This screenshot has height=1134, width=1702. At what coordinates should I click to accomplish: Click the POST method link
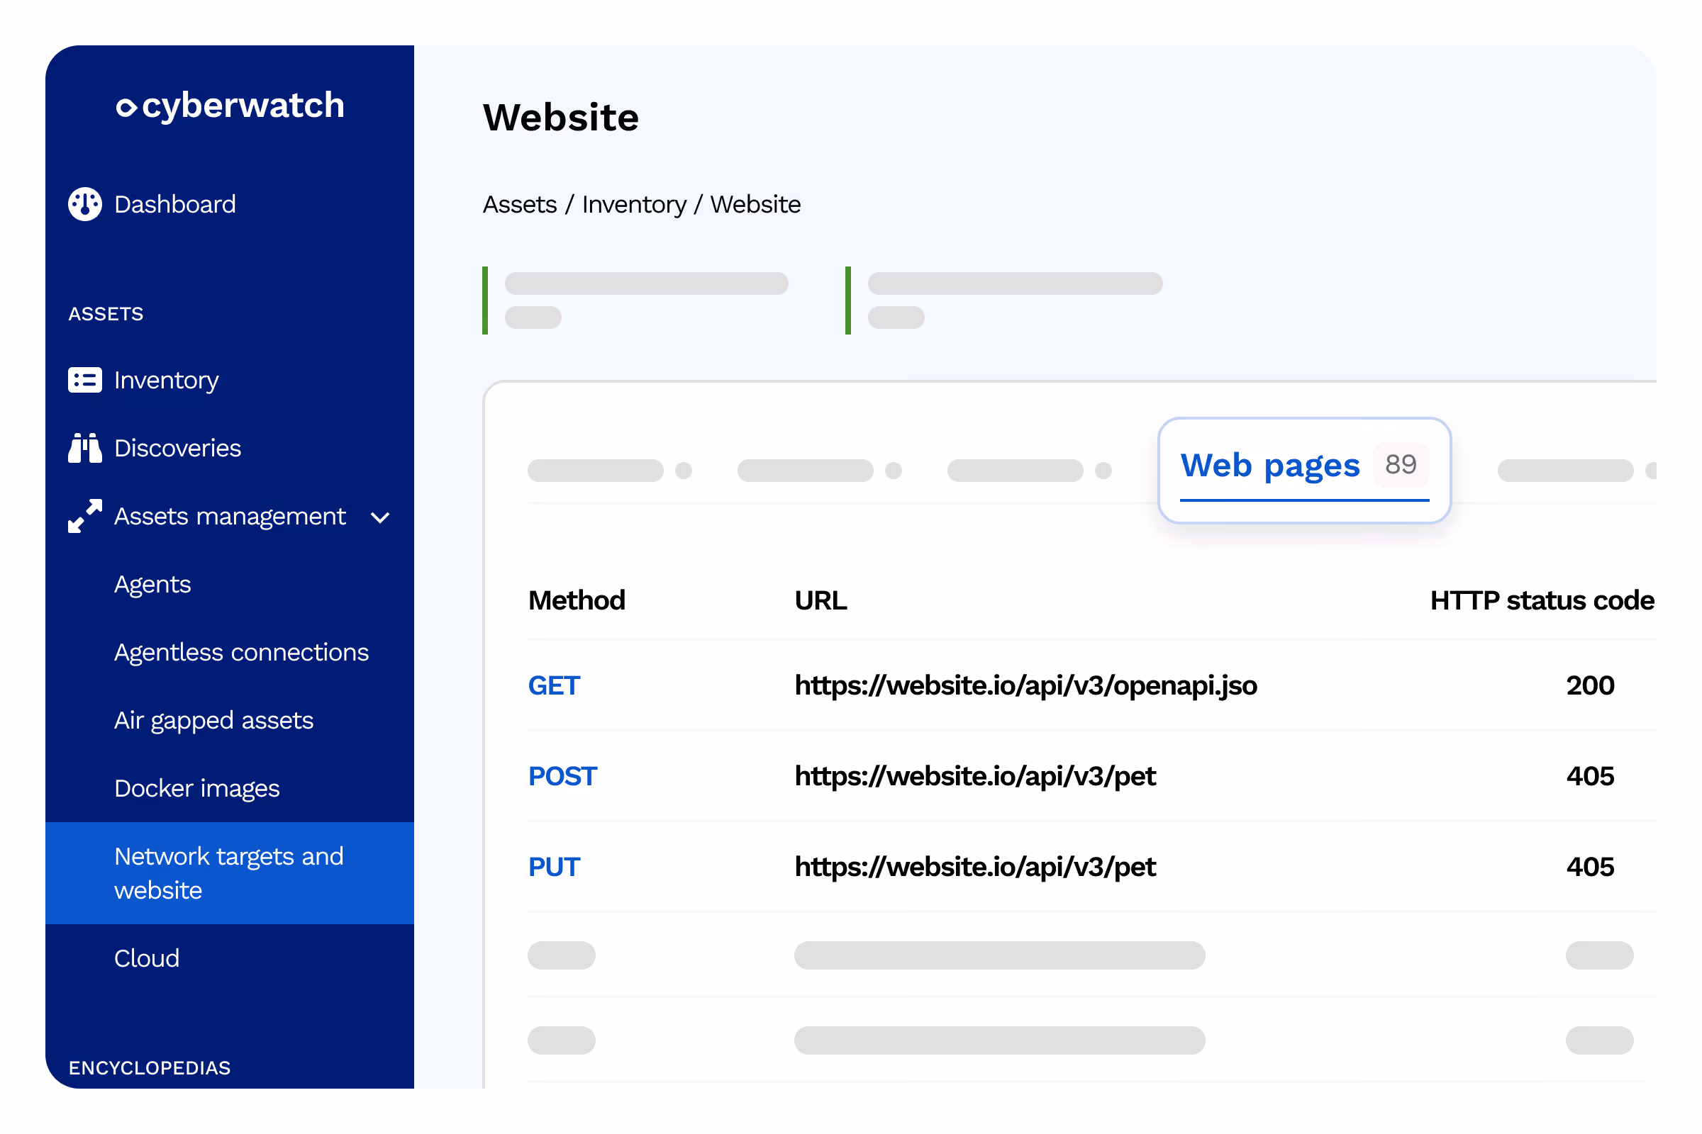pyautogui.click(x=562, y=776)
